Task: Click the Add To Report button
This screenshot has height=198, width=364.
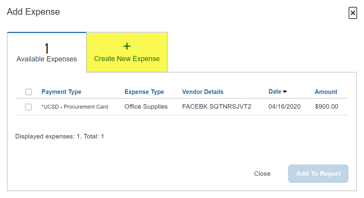Action: point(318,174)
